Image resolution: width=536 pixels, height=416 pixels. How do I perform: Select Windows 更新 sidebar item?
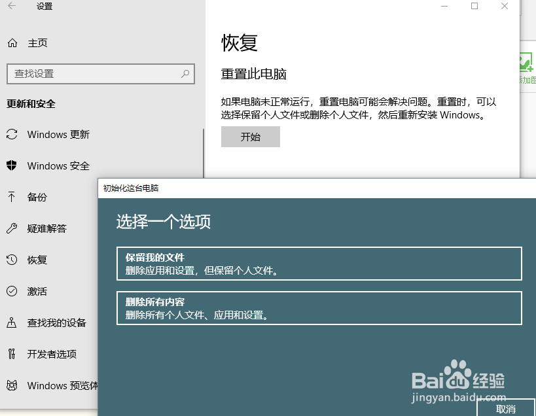point(58,134)
